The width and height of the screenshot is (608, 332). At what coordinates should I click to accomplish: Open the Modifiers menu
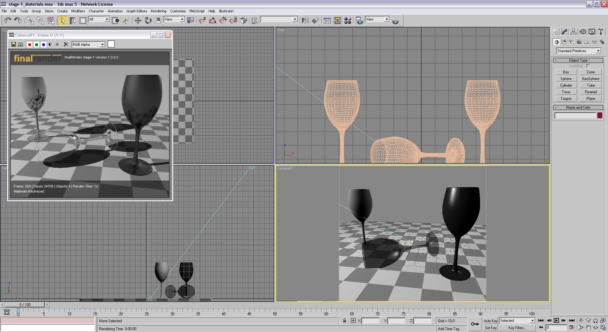[x=78, y=11]
